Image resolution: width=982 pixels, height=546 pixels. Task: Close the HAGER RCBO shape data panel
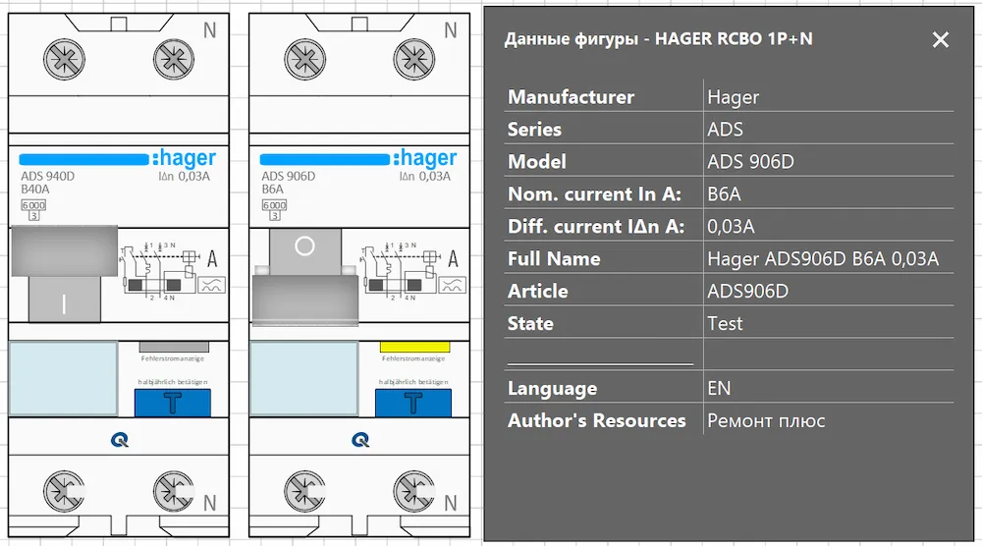[x=940, y=40]
